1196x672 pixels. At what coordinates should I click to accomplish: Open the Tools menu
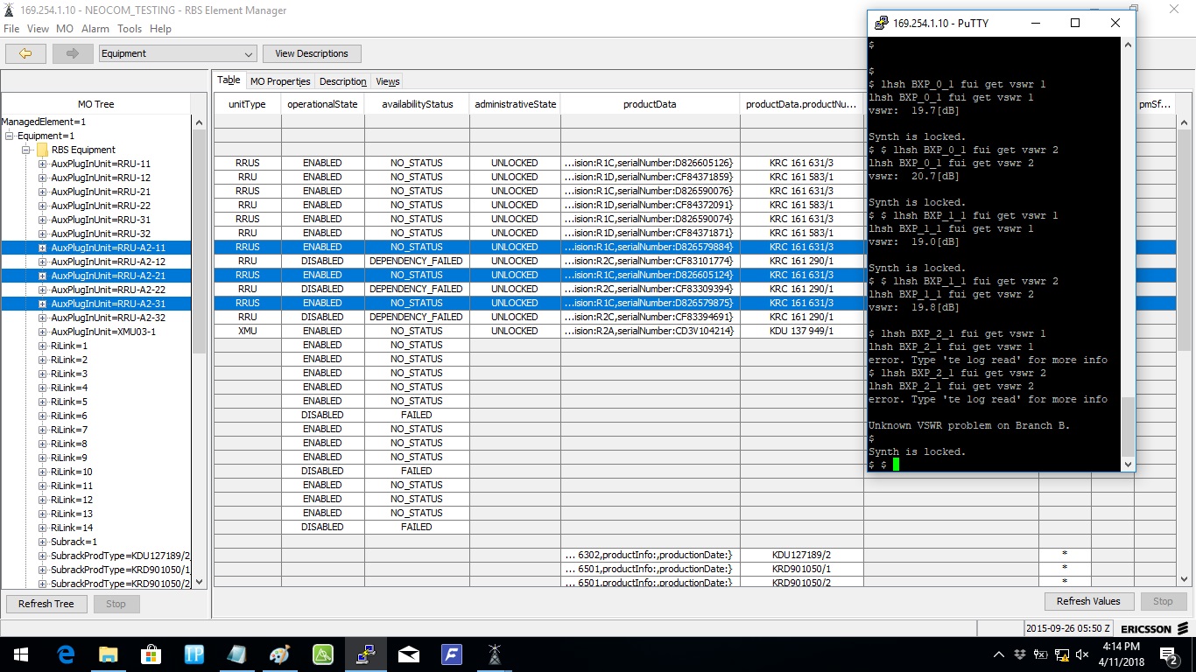[x=130, y=29]
